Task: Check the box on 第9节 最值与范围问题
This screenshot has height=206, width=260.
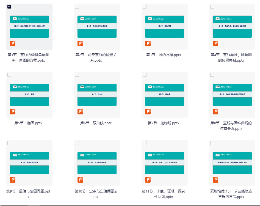Action: [9, 143]
